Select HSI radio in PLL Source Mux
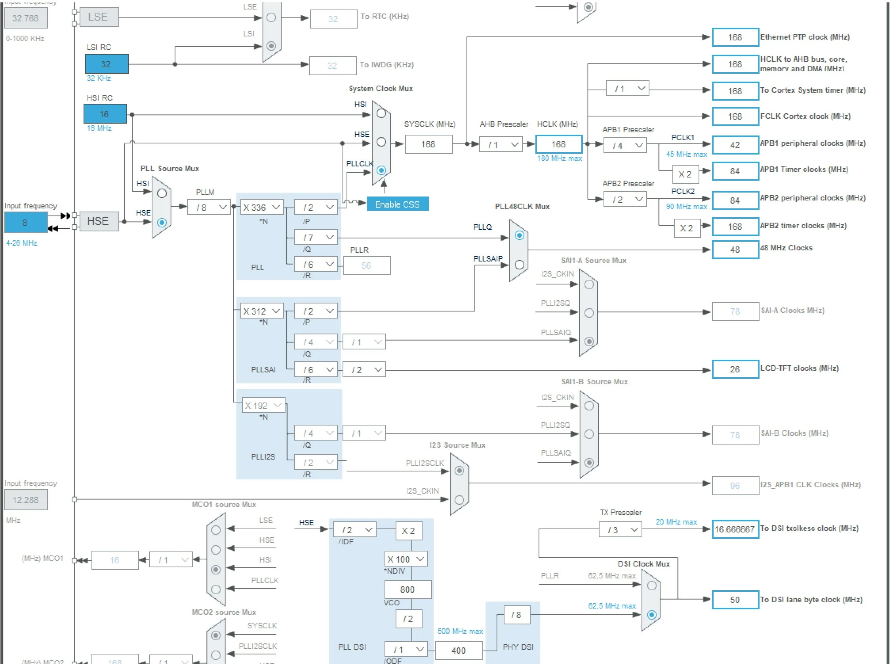The height and width of the screenshot is (664, 891). coord(162,193)
